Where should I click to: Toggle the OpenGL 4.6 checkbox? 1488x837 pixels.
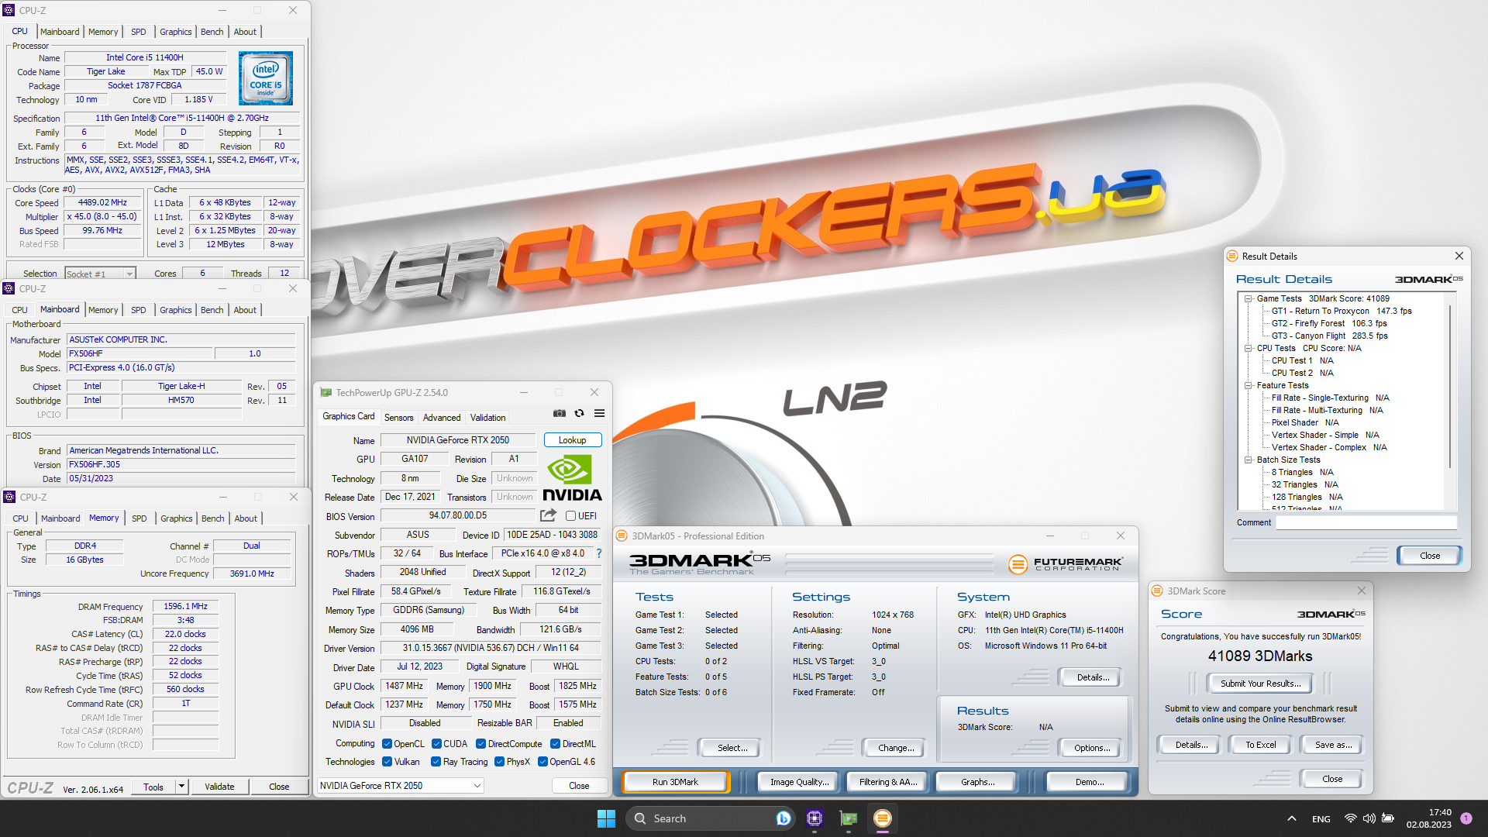542,762
